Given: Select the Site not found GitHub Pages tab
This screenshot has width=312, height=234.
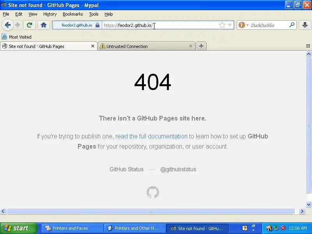Looking at the screenshot, I should tap(48, 46).
